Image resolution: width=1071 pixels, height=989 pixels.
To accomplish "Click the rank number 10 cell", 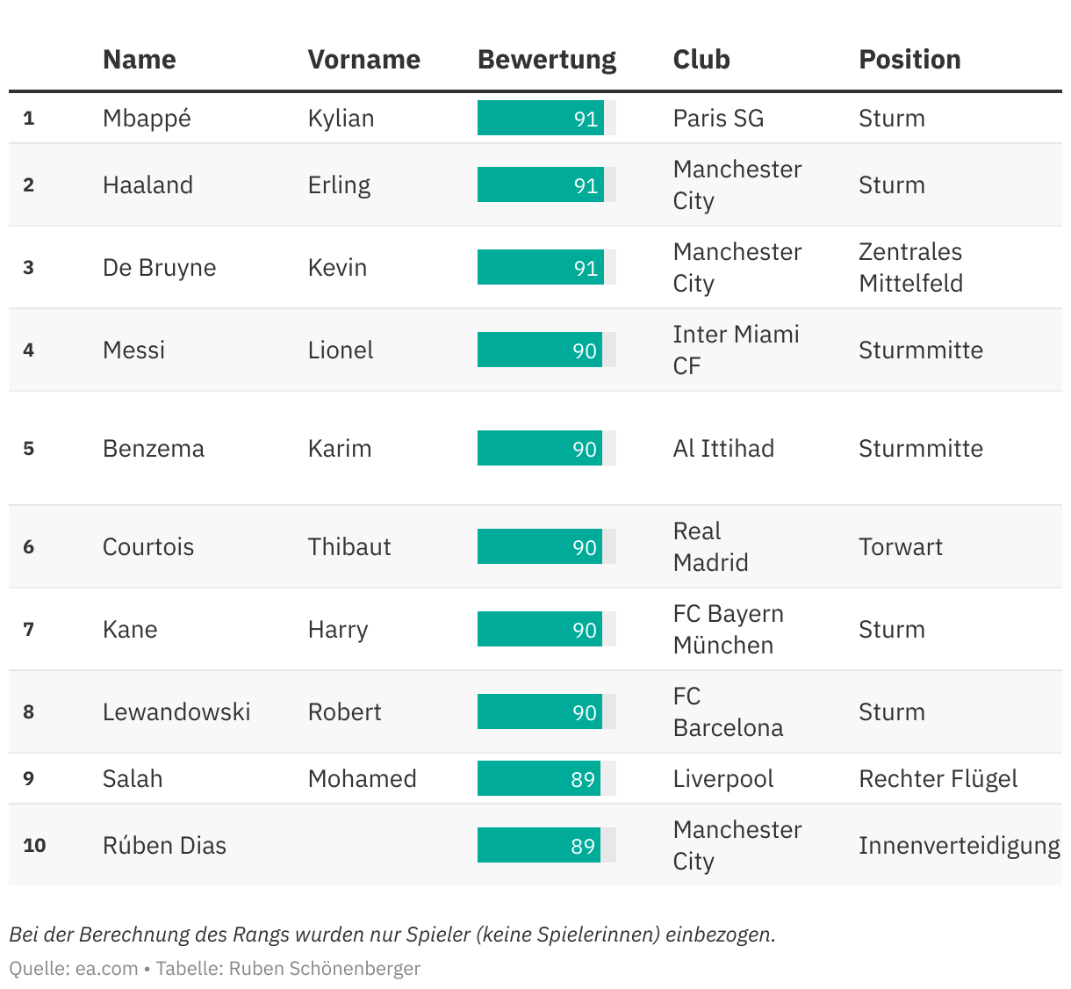I will coord(34,845).
